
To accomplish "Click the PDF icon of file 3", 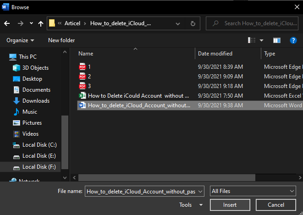I will (x=83, y=86).
